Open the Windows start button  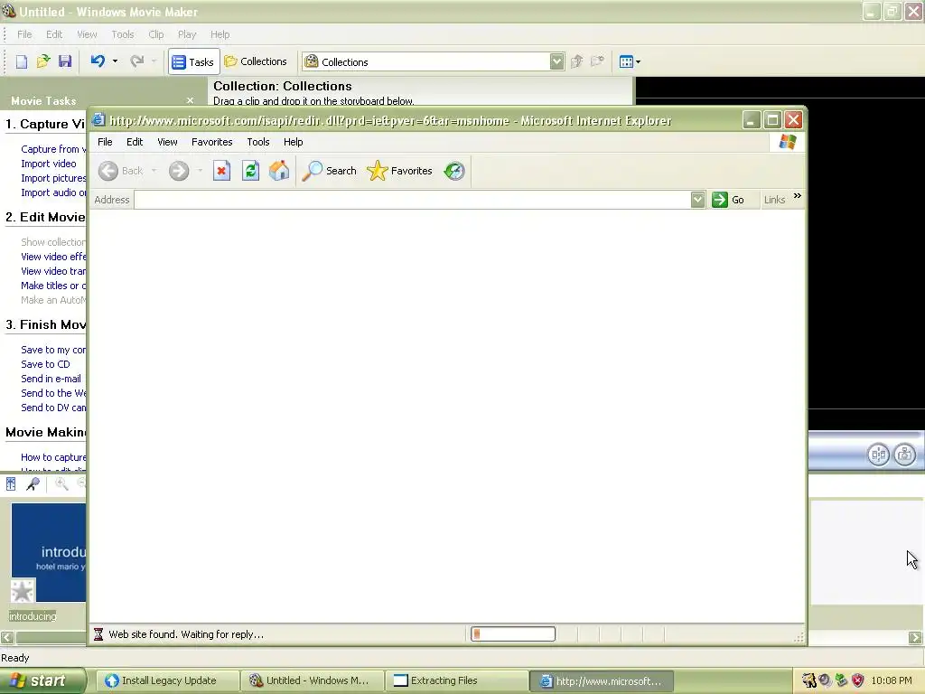point(42,680)
